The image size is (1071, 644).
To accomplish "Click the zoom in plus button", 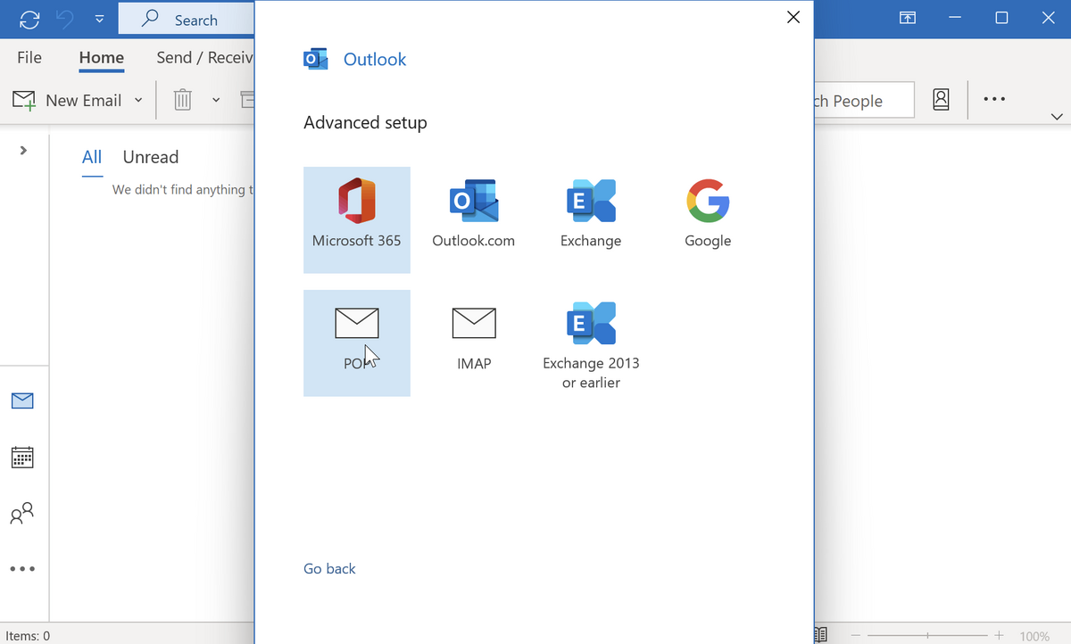I will pos(999,636).
